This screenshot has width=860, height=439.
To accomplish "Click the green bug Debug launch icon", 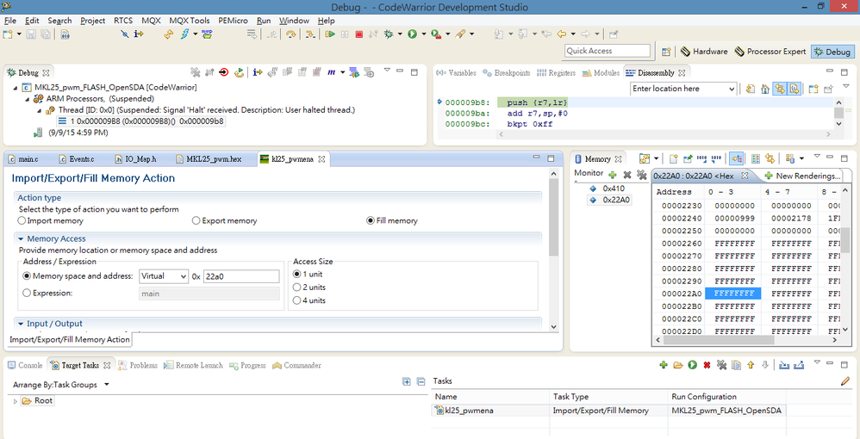I will tap(389, 34).
